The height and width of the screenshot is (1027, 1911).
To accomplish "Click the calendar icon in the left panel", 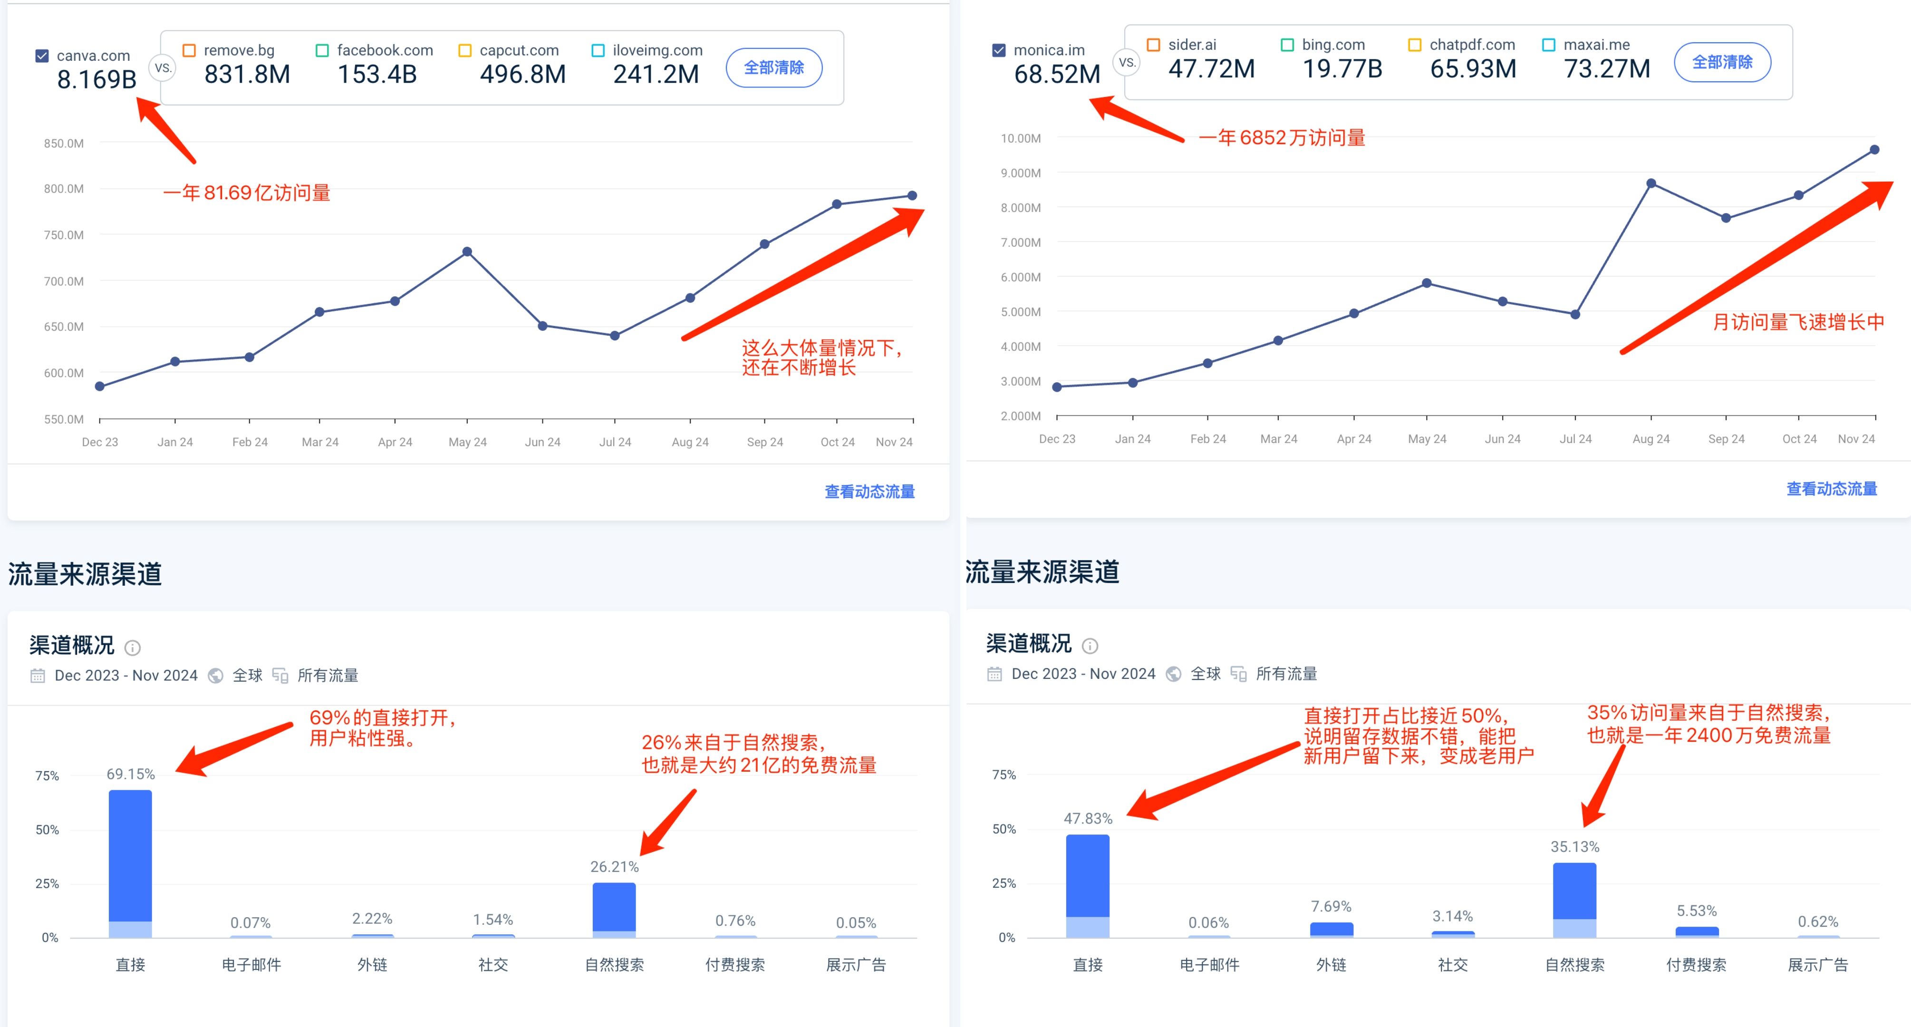I will tap(38, 675).
